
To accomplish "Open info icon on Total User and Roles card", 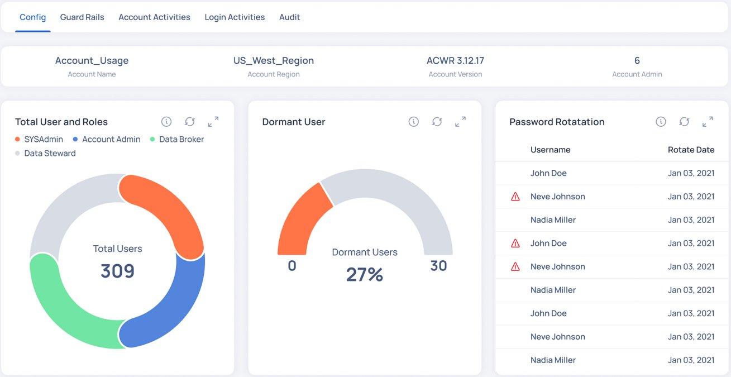I will pos(166,122).
